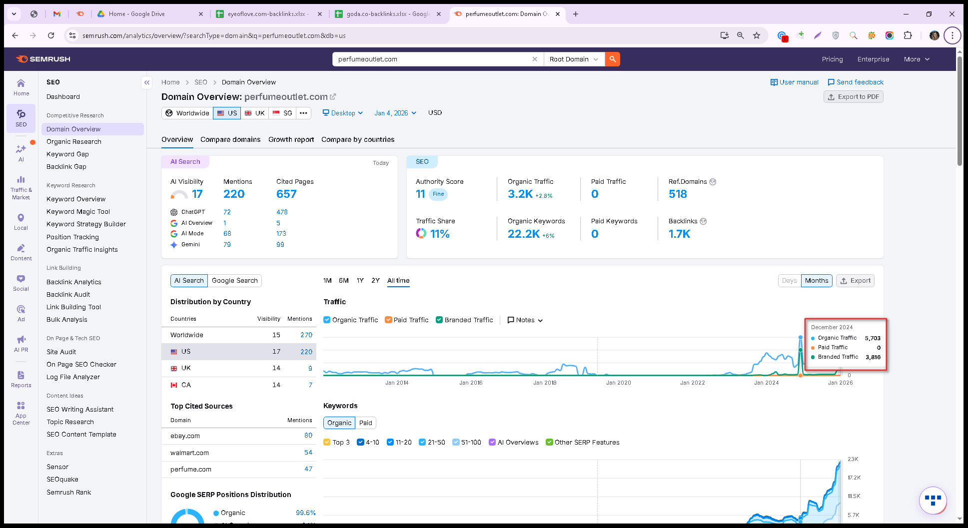Open the Home icon in Semrush sidebar
The image size is (968, 528).
coord(21,87)
